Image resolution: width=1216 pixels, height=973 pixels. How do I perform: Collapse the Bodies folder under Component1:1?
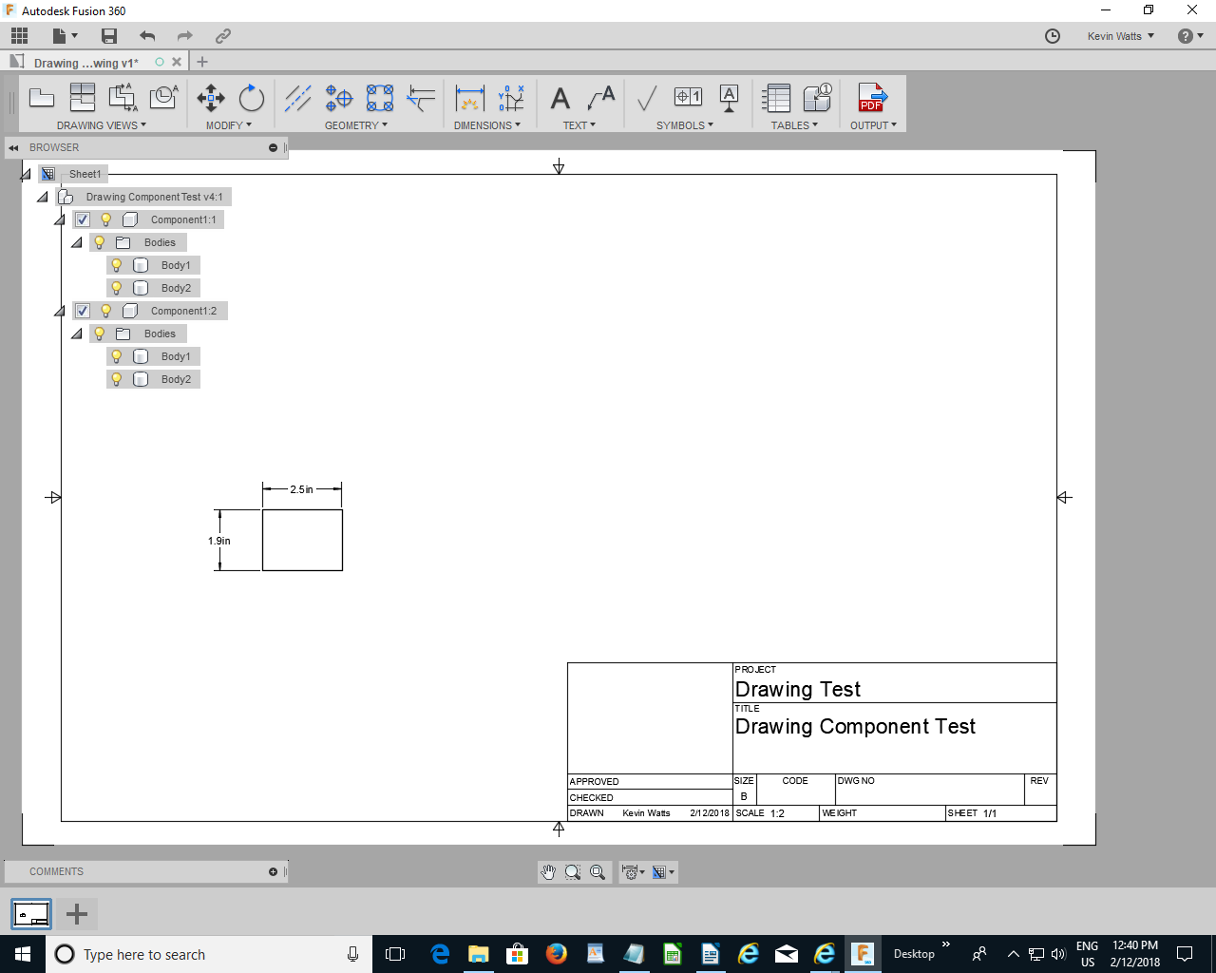[77, 241]
